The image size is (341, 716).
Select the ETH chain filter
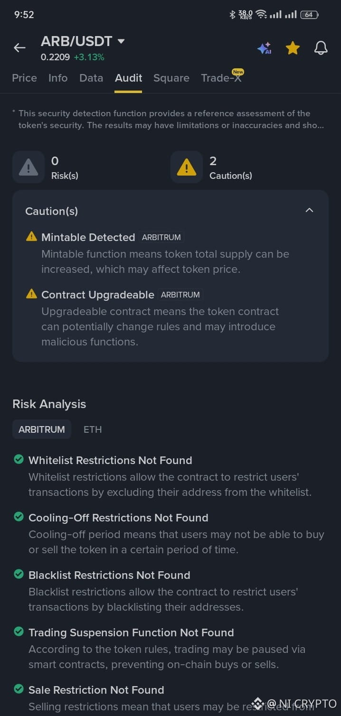[x=93, y=429]
